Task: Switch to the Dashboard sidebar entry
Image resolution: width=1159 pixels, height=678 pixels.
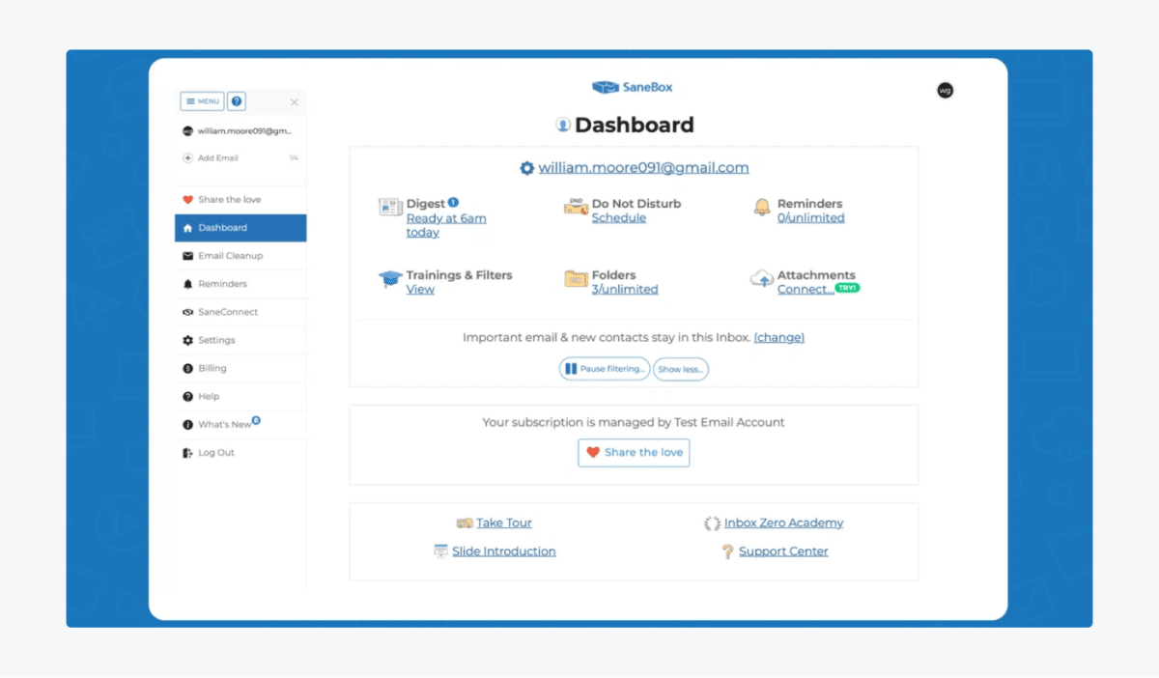Action: [x=224, y=227]
